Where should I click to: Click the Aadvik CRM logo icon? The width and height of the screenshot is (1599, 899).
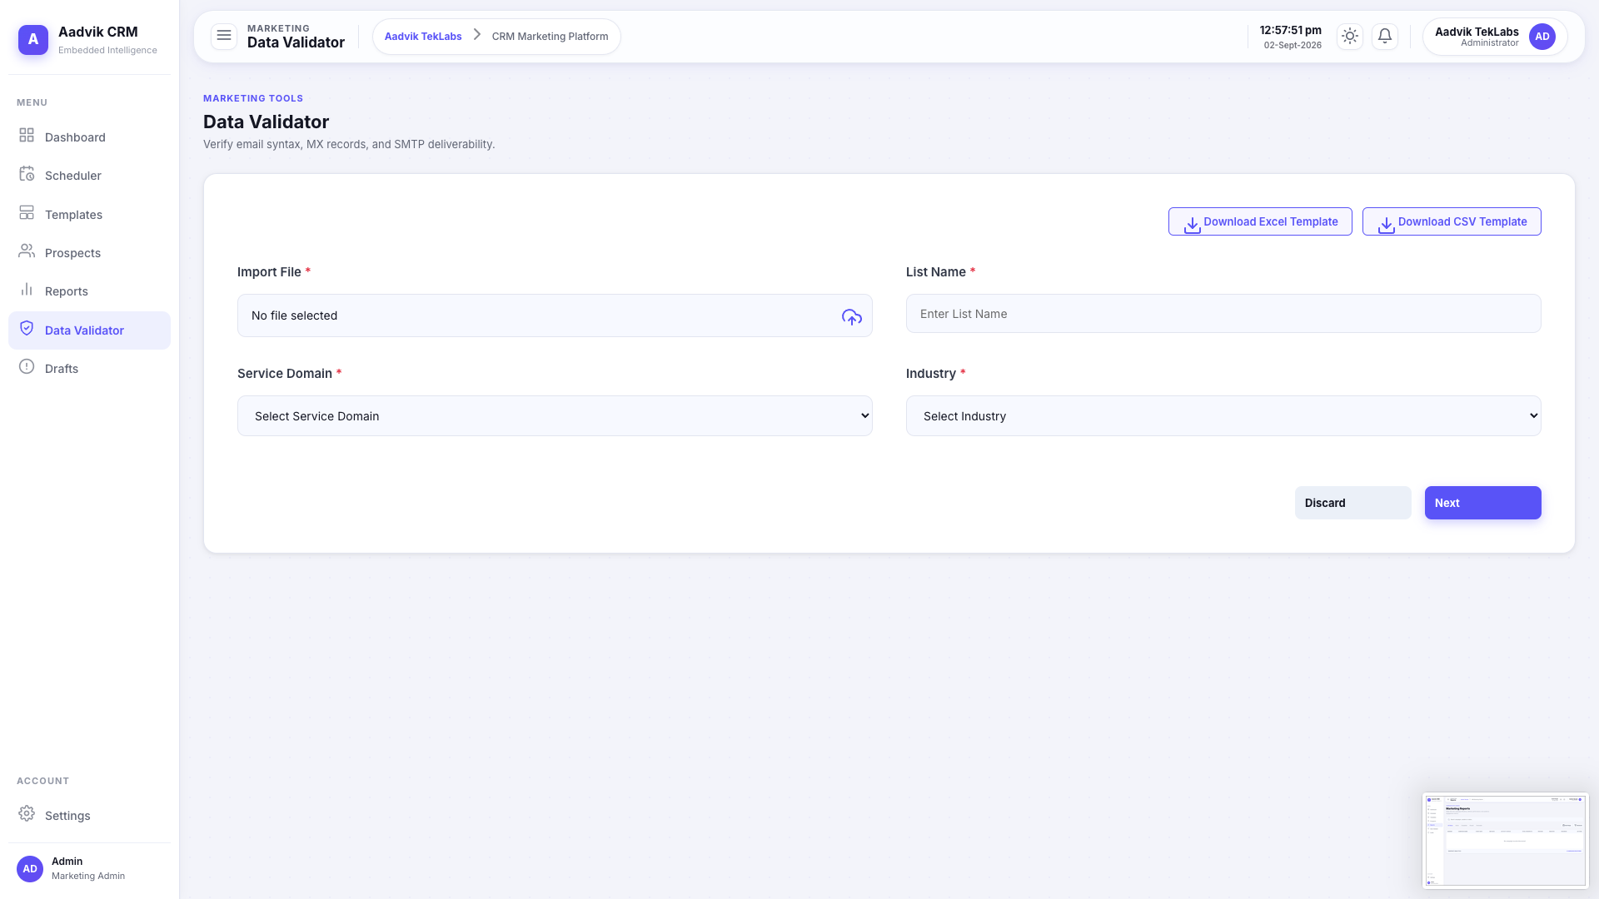[x=33, y=39]
